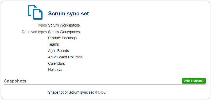
Task: Click the Add Snapshot button
Action: point(194,81)
